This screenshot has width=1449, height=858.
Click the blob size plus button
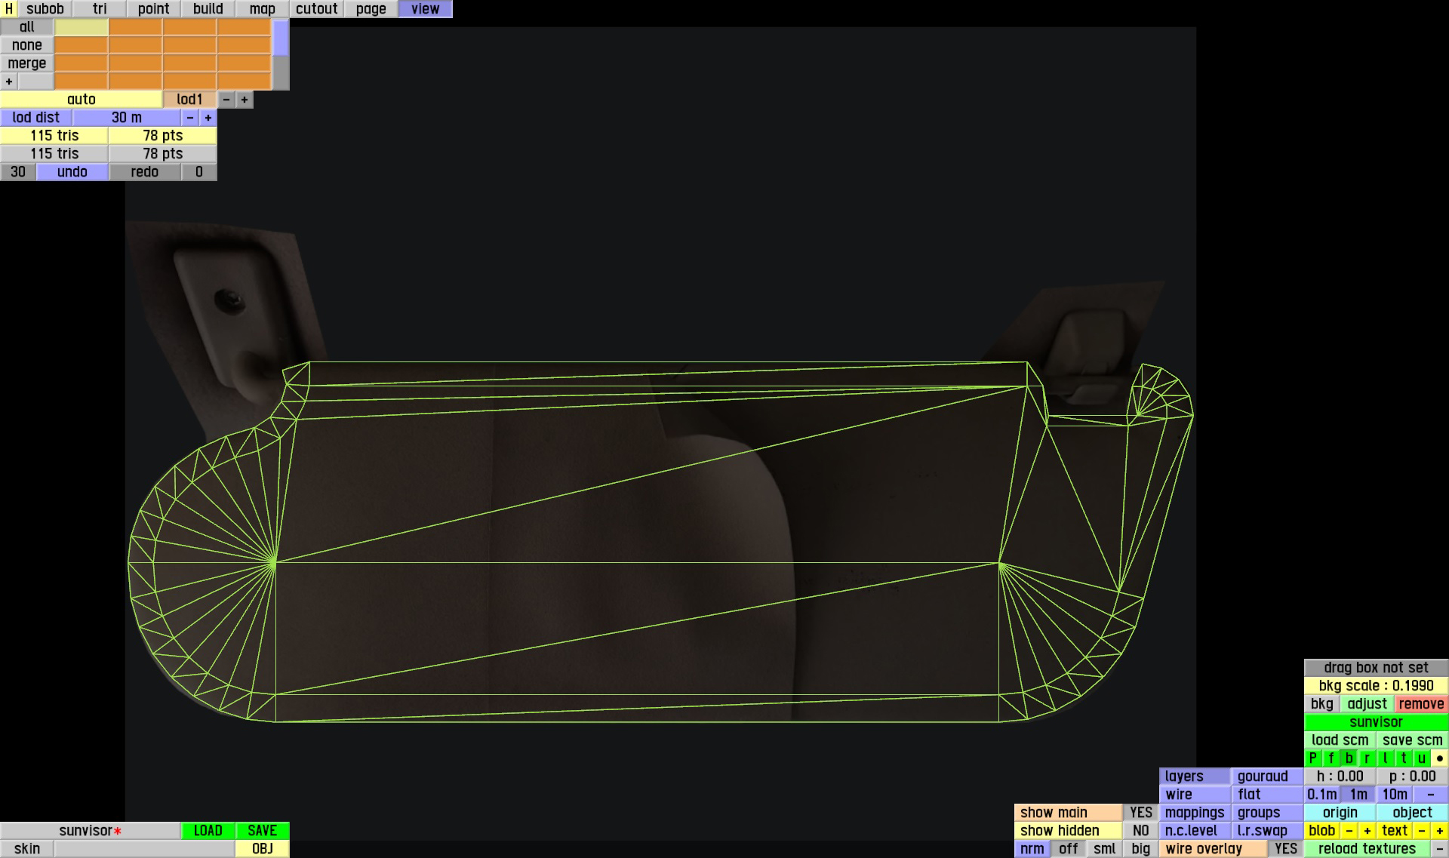(1367, 831)
